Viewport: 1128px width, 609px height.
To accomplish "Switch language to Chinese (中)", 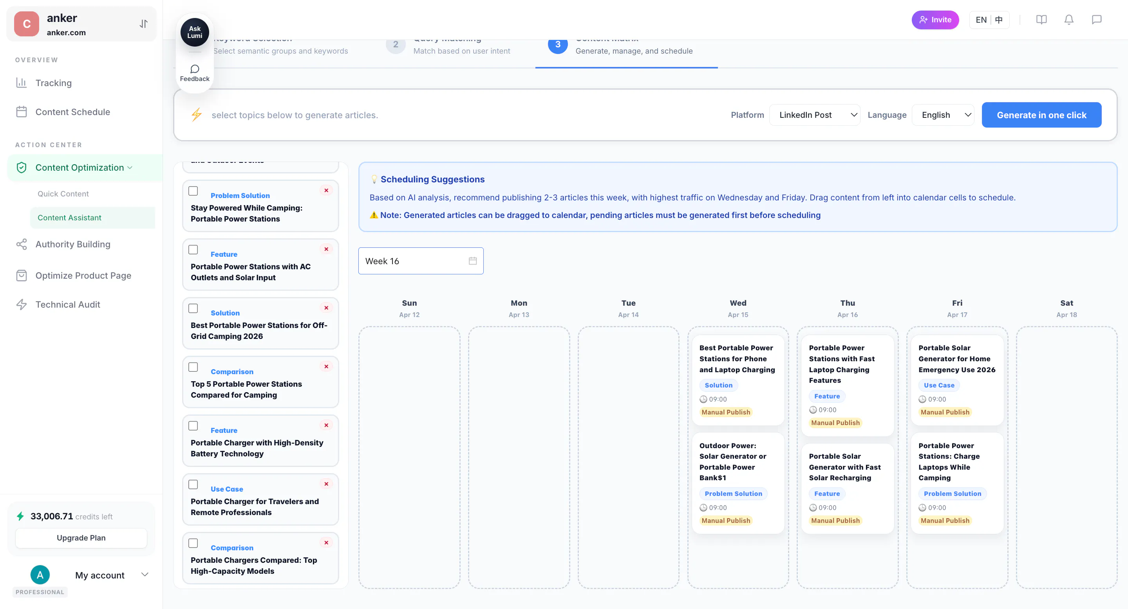I will (999, 20).
